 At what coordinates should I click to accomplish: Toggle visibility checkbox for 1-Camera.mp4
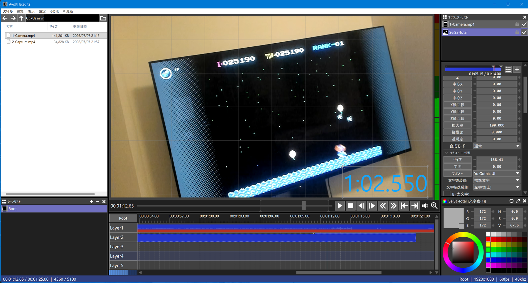(524, 24)
